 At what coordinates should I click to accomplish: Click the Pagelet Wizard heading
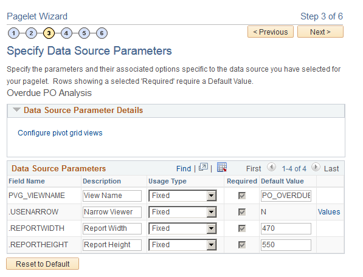pyautogui.click(x=37, y=16)
